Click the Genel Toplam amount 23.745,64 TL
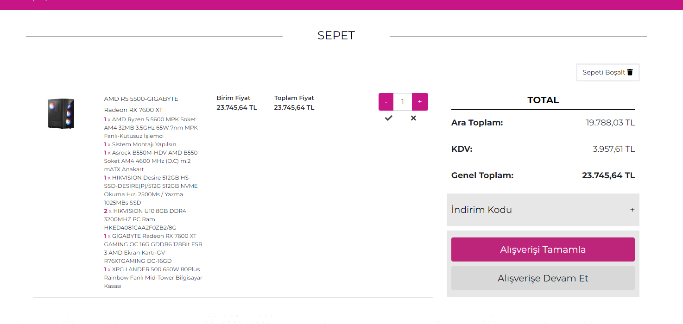Screen dimensions: 683x324 pyautogui.click(x=608, y=175)
